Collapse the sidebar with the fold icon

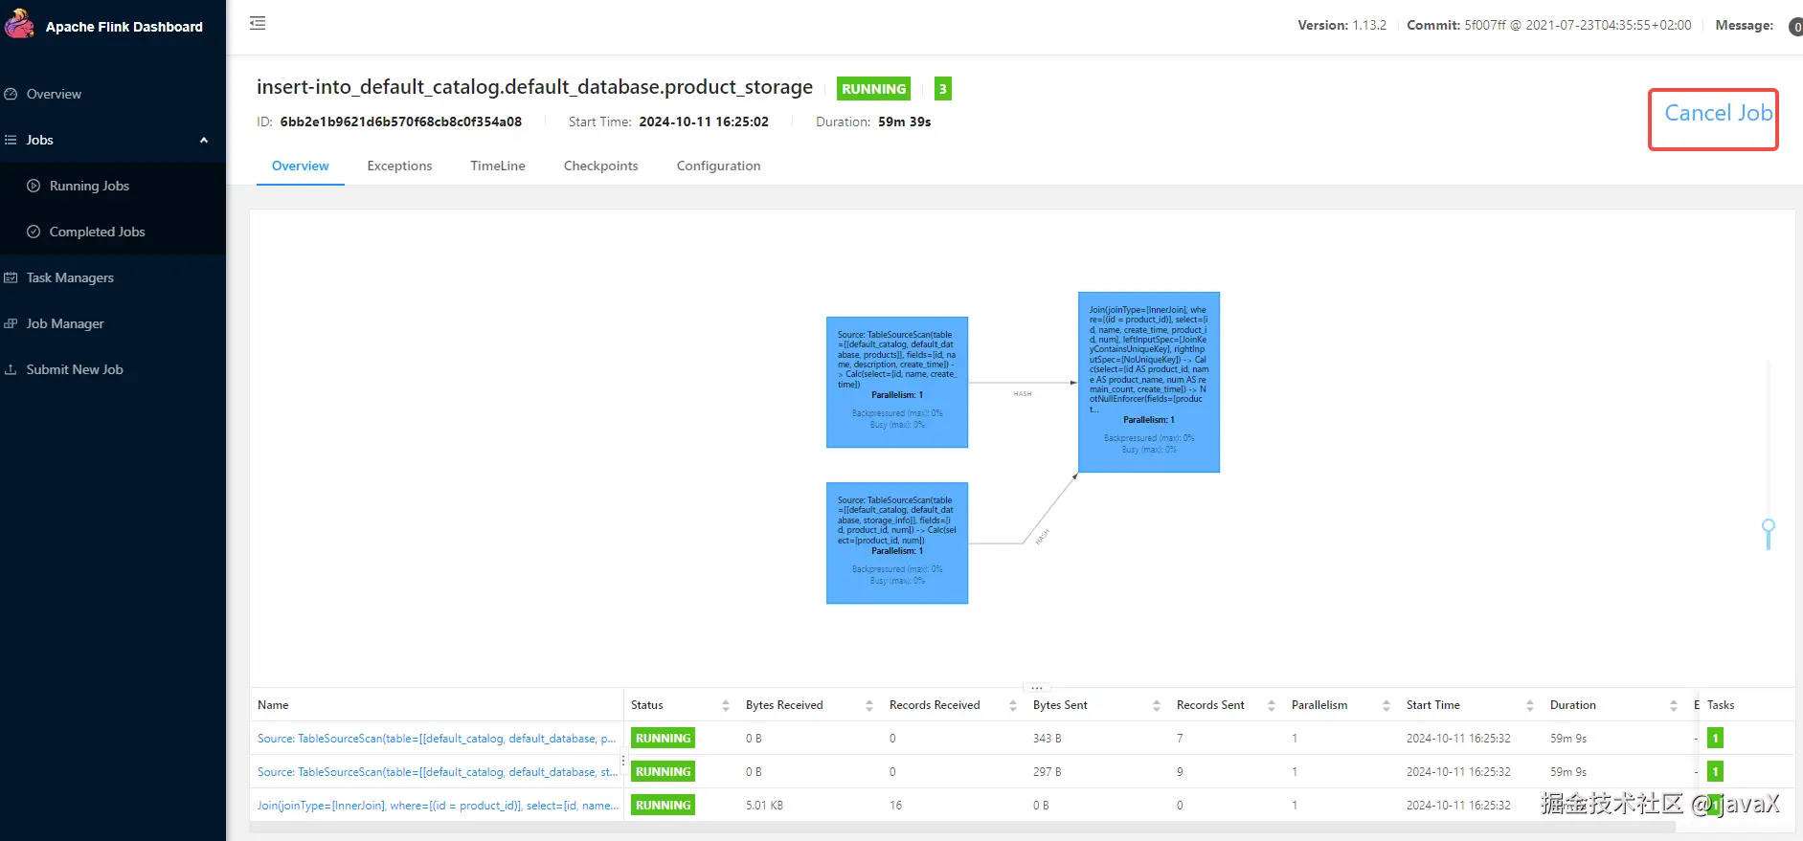click(258, 23)
